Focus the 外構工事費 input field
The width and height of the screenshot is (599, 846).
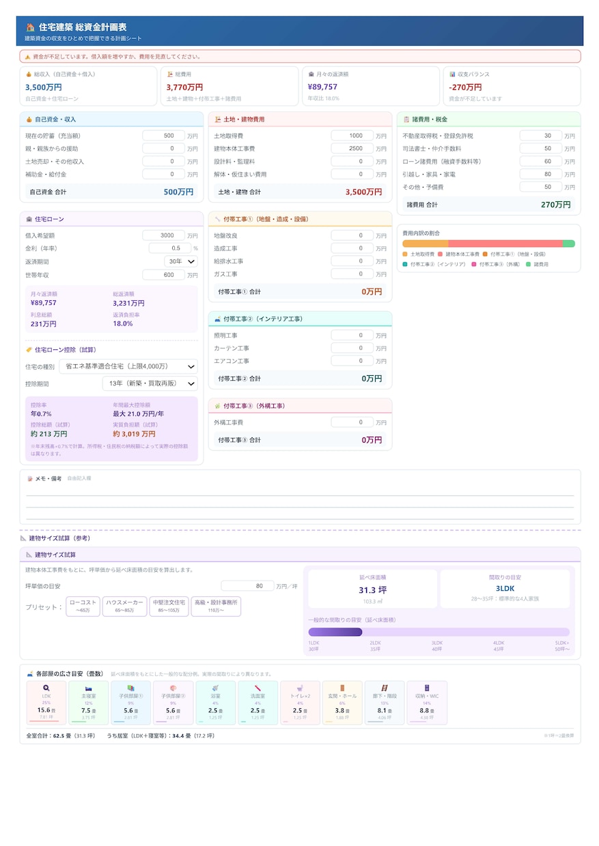(352, 422)
